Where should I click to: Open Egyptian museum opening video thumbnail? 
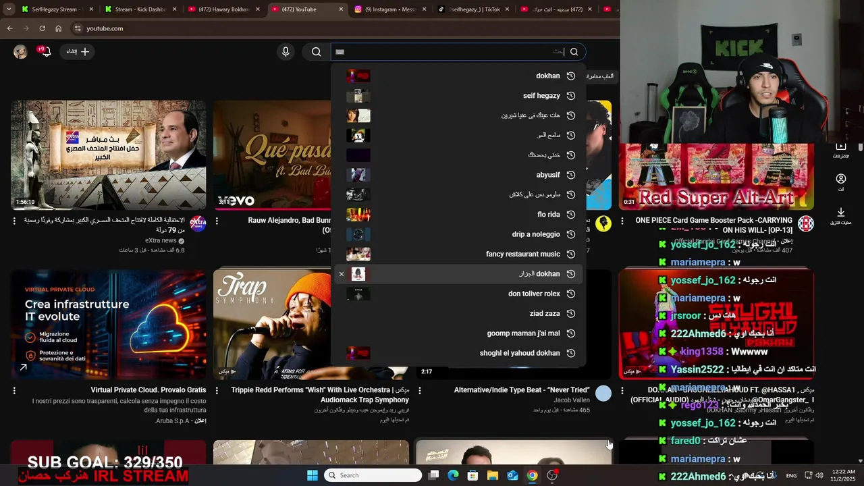tap(109, 155)
